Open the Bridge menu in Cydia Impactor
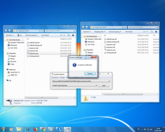 62,78
